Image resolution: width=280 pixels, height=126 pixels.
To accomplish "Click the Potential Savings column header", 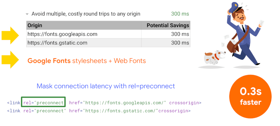I will point(168,25).
